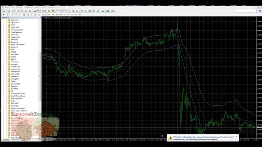The image size is (262, 147).
Task: Click the Zoom Out magnifier icon
Action: coord(86,11)
